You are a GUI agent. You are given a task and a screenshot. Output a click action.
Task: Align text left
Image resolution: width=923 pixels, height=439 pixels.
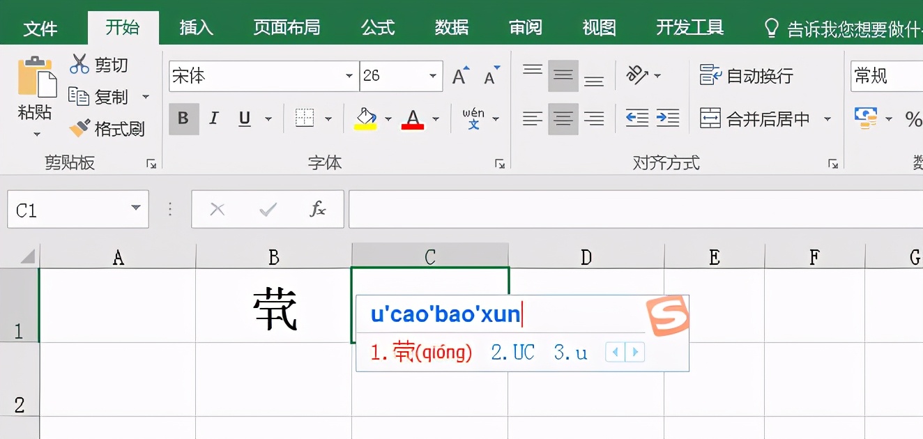pyautogui.click(x=533, y=118)
